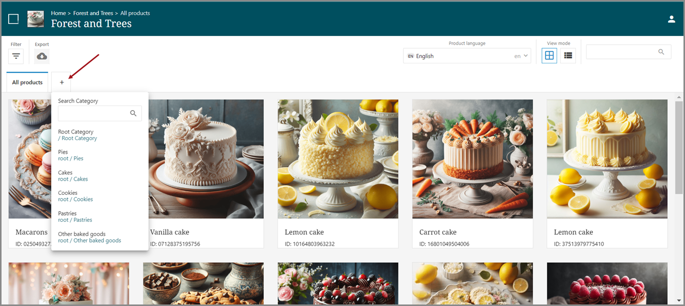Screen dimensions: 685x306
Task: Click Home in the breadcrumb
Action: click(58, 13)
